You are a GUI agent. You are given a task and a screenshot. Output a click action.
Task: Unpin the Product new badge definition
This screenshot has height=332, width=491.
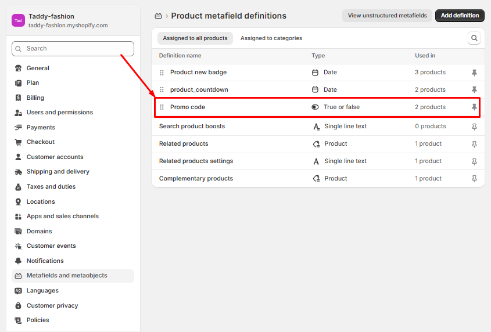(474, 73)
